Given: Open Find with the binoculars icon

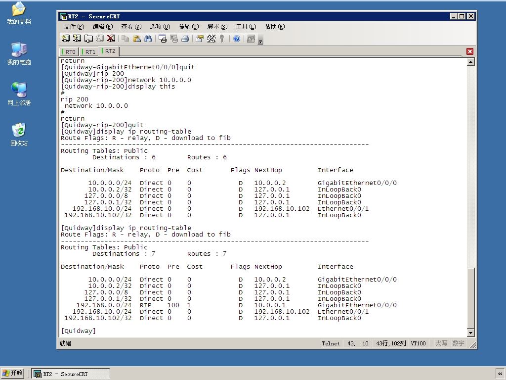Looking at the screenshot, I should [x=148, y=39].
